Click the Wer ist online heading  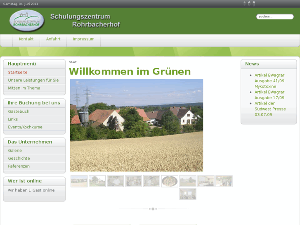coord(25,181)
